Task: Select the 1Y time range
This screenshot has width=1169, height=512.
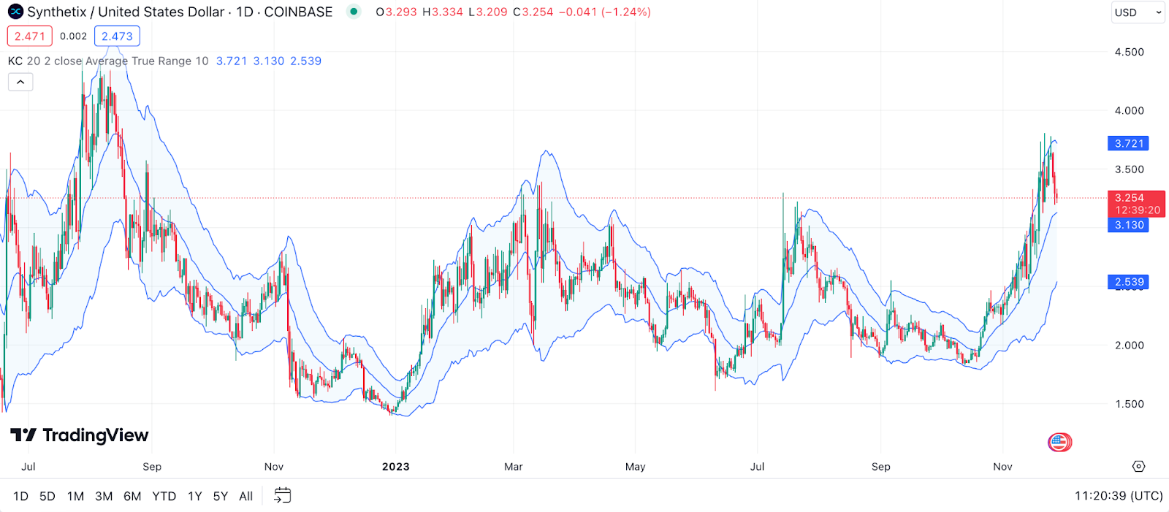Action: pyautogui.click(x=194, y=497)
